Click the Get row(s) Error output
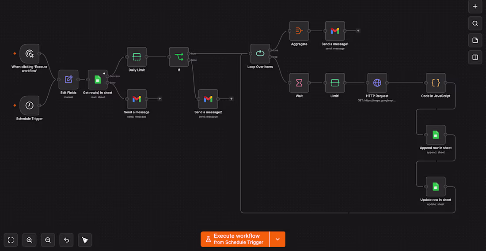The height and width of the screenshot is (251, 486). pos(107,82)
